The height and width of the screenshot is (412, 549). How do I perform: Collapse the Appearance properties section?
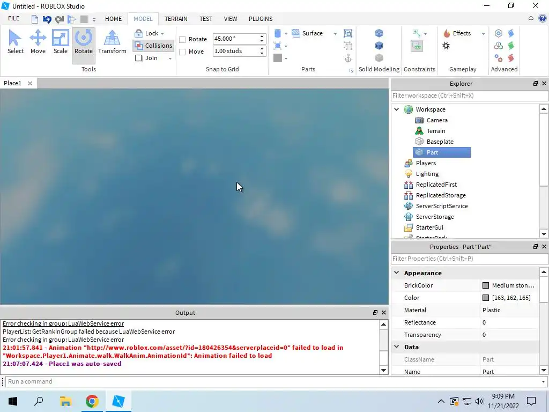coord(397,273)
